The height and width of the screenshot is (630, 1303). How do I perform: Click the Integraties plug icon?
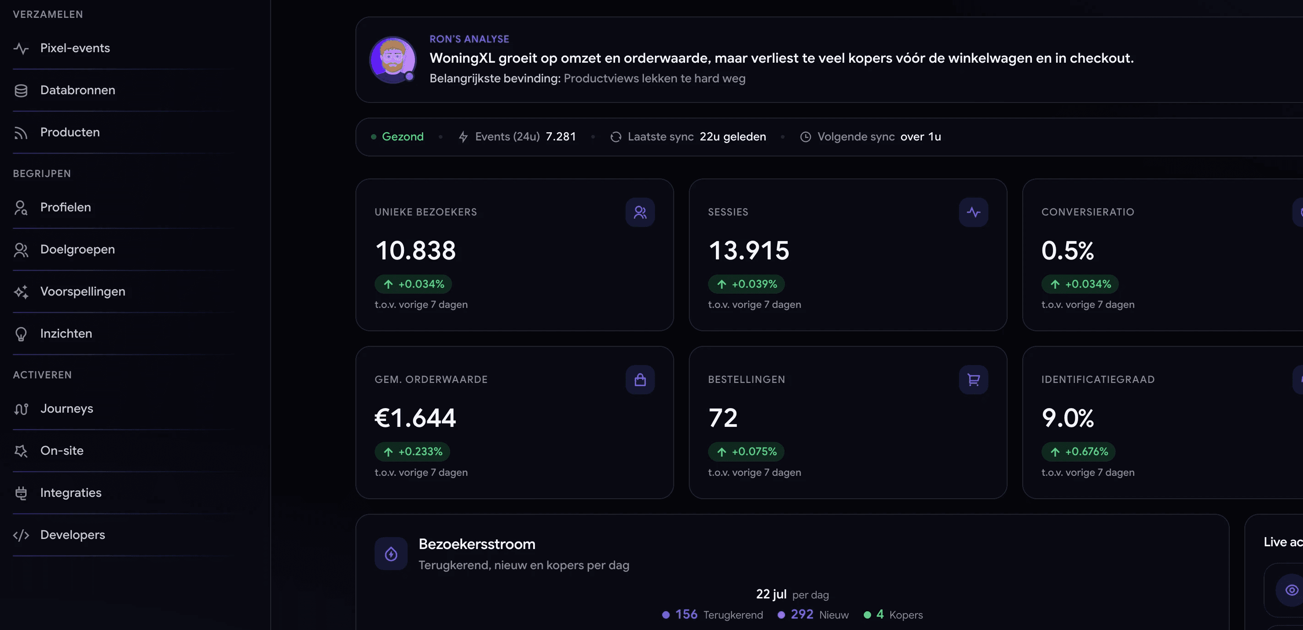coord(21,493)
